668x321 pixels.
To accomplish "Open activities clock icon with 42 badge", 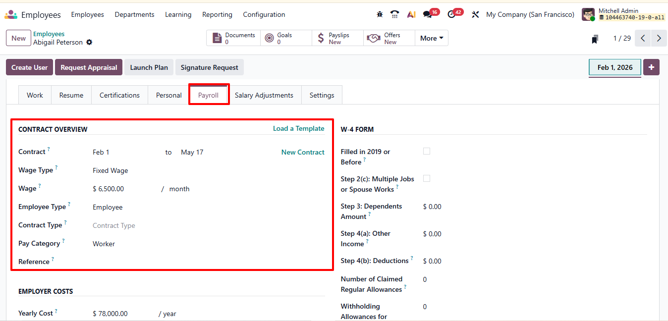I will 451,14.
